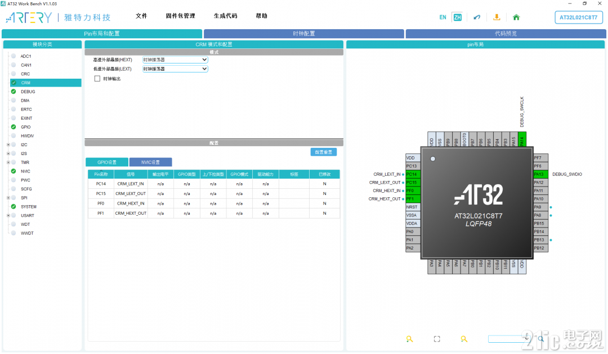Click the ARTERY logo
608x354 pixels.
point(29,17)
